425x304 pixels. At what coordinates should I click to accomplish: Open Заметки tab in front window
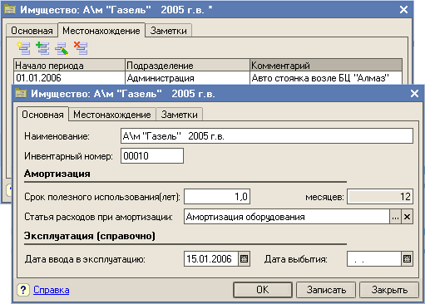pyautogui.click(x=180, y=115)
